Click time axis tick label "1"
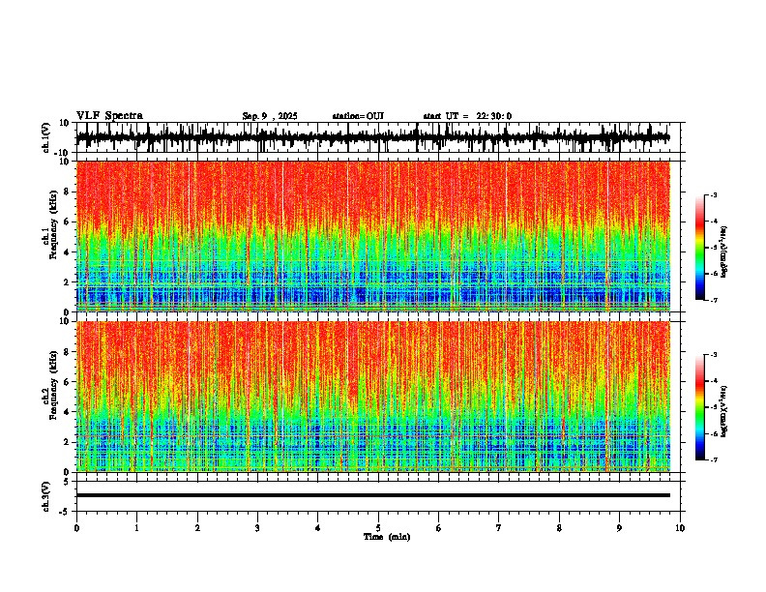This screenshot has width=766, height=592. (x=136, y=528)
